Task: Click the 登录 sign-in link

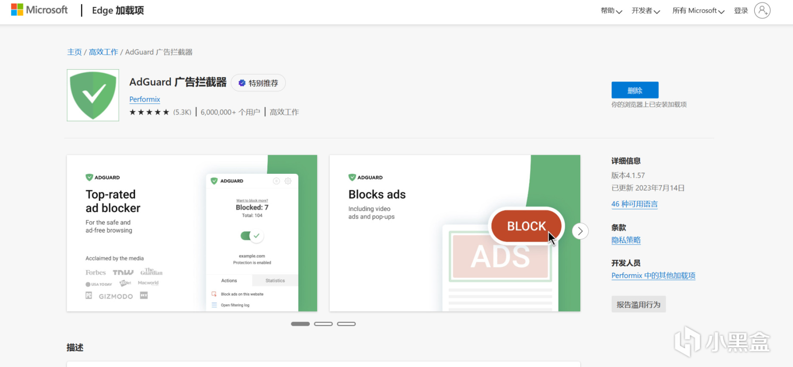Action: point(741,11)
